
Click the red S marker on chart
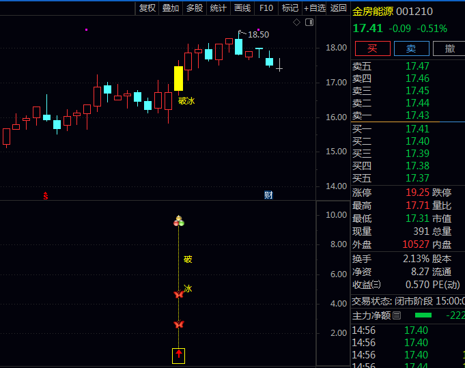(45, 196)
